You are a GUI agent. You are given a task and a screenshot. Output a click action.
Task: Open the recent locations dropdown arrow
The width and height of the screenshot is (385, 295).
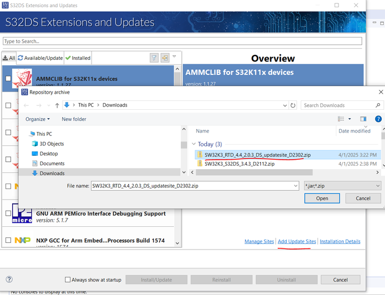coord(49,105)
